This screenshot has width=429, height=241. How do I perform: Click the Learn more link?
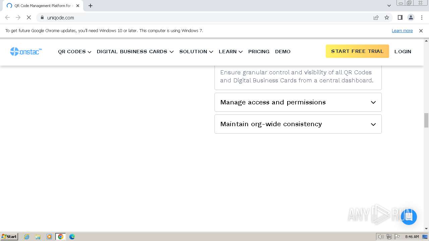click(402, 31)
